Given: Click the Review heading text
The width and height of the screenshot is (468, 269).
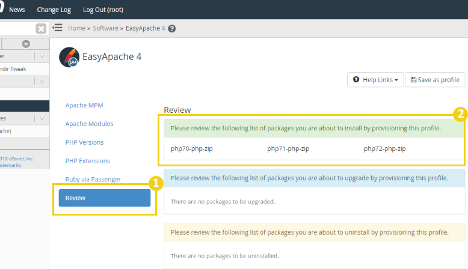Looking at the screenshot, I should click(177, 110).
